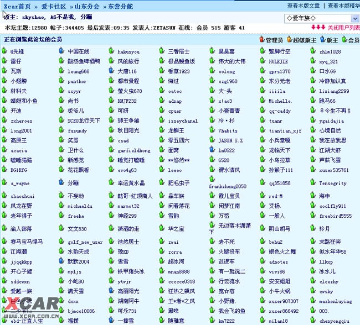360x325 pixels.
Task: Open member profile 幸运黄水晶
Action: tap(131, 183)
